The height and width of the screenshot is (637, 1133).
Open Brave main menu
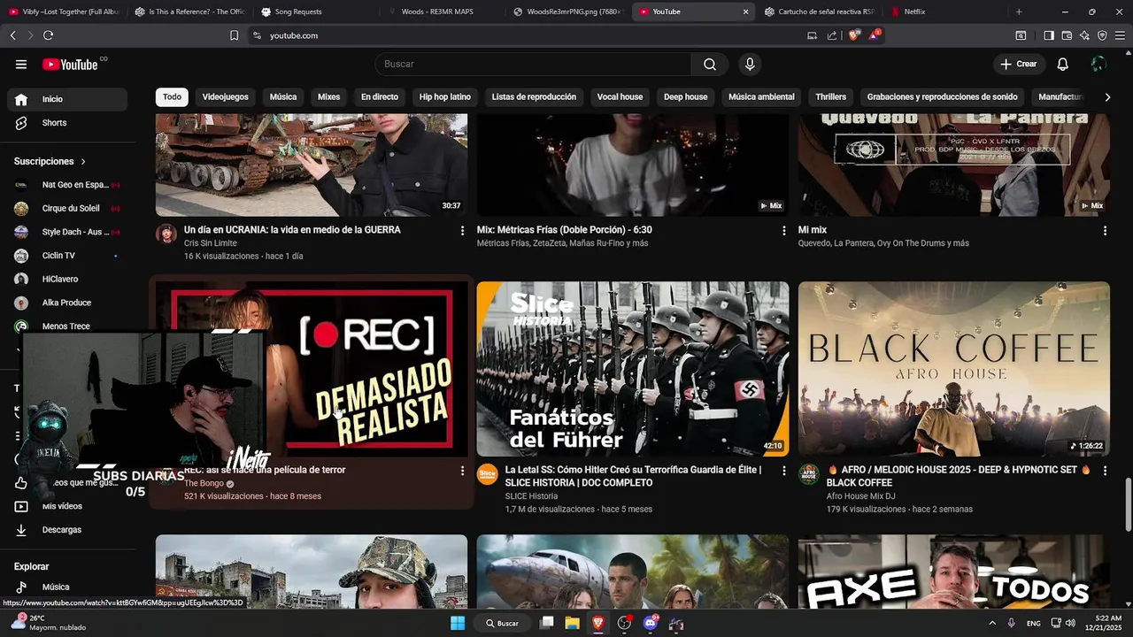pos(1120,35)
